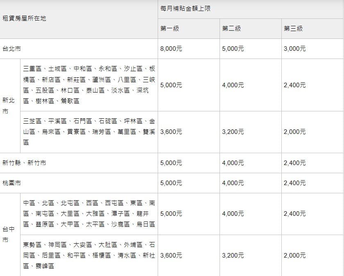The height and width of the screenshot is (276, 344).
Task: Click 5,000元 in the 桃園市 row
Action: [171, 183]
